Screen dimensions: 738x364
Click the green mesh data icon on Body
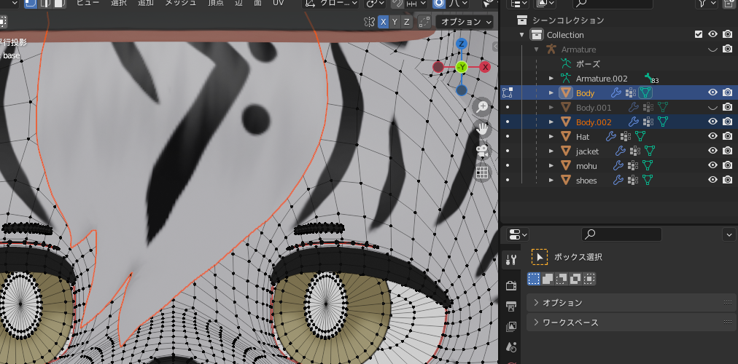[645, 92]
